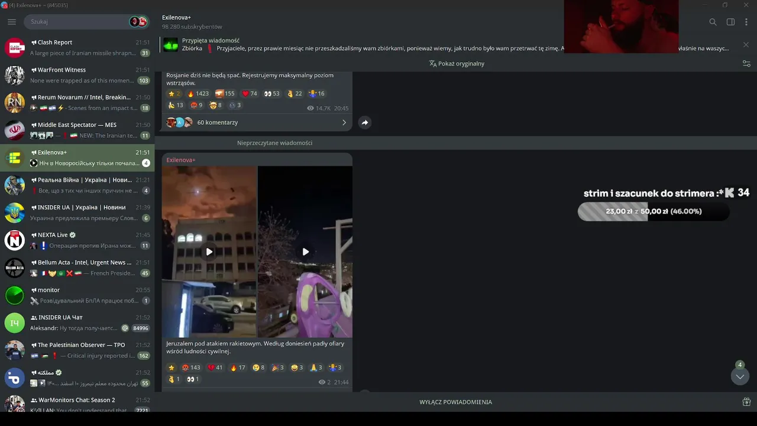The image size is (757, 426).
Task: Click the Przypięta wiadomość pinned text
Action: (211, 40)
